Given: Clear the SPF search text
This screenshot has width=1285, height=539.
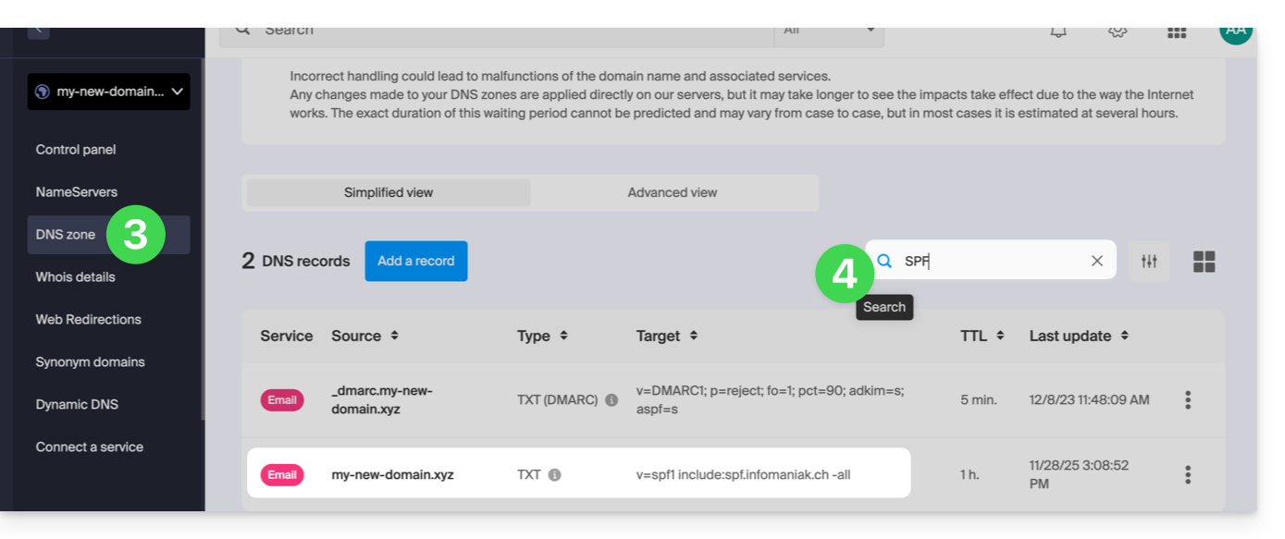Looking at the screenshot, I should coord(1097,261).
